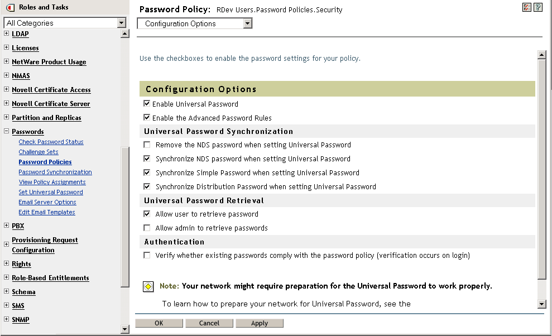Open the help question mark icon
Screen dimensions: 552x336
click(538, 7)
